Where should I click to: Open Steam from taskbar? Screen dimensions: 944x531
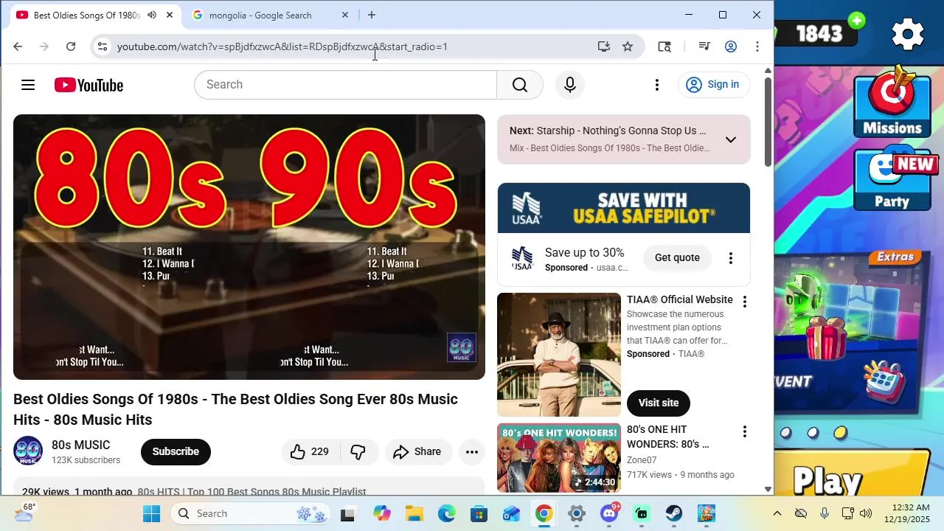point(673,514)
